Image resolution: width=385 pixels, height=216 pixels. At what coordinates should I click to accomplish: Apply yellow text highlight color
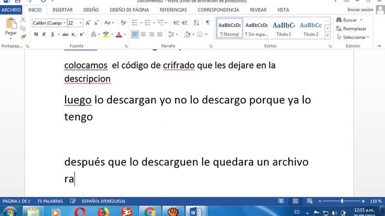pos(106,35)
